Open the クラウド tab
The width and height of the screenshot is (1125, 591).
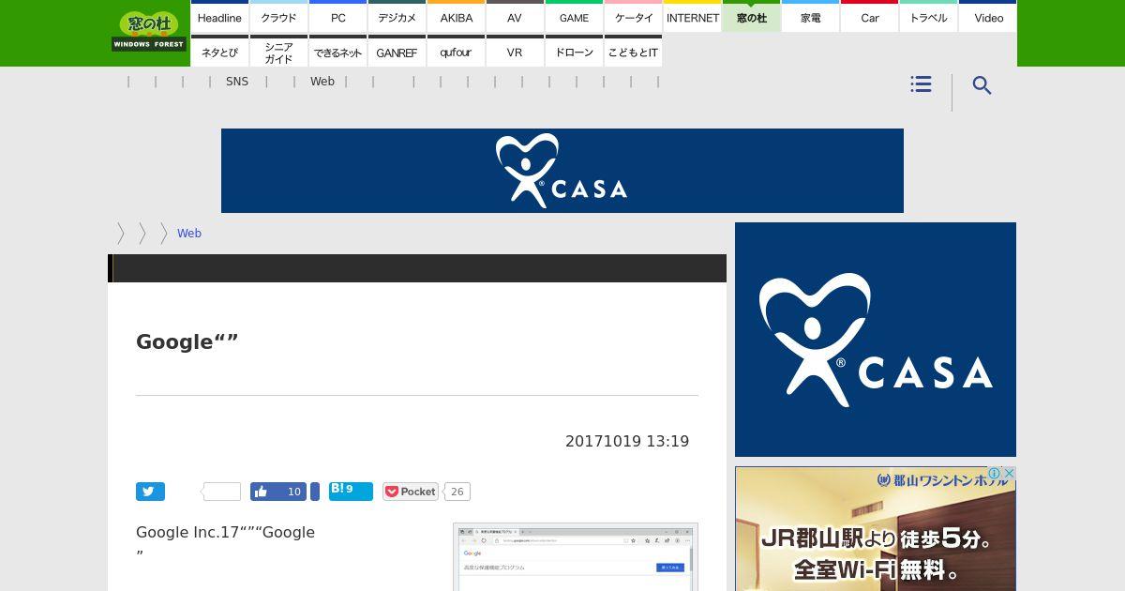(278, 18)
